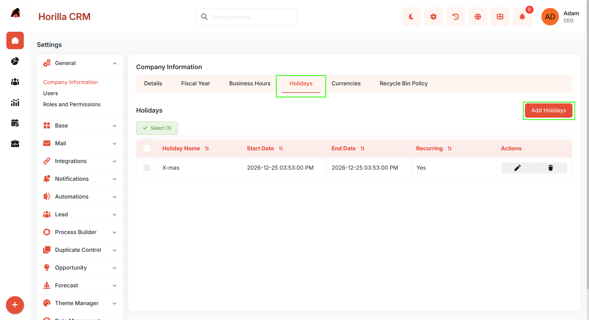Click the AD user avatar
The width and height of the screenshot is (589, 320).
(550, 17)
